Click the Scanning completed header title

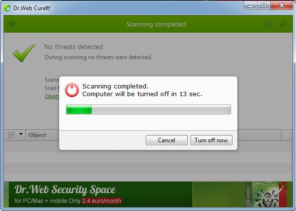pyautogui.click(x=156, y=24)
